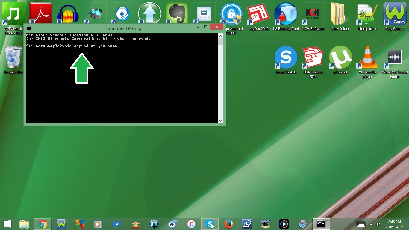Viewport: 409px width, 230px height.
Task: Launch Firefox from the taskbar
Action: point(228,224)
